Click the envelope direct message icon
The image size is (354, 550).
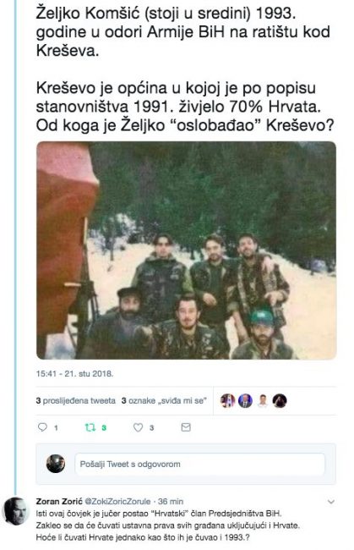pyautogui.click(x=186, y=427)
